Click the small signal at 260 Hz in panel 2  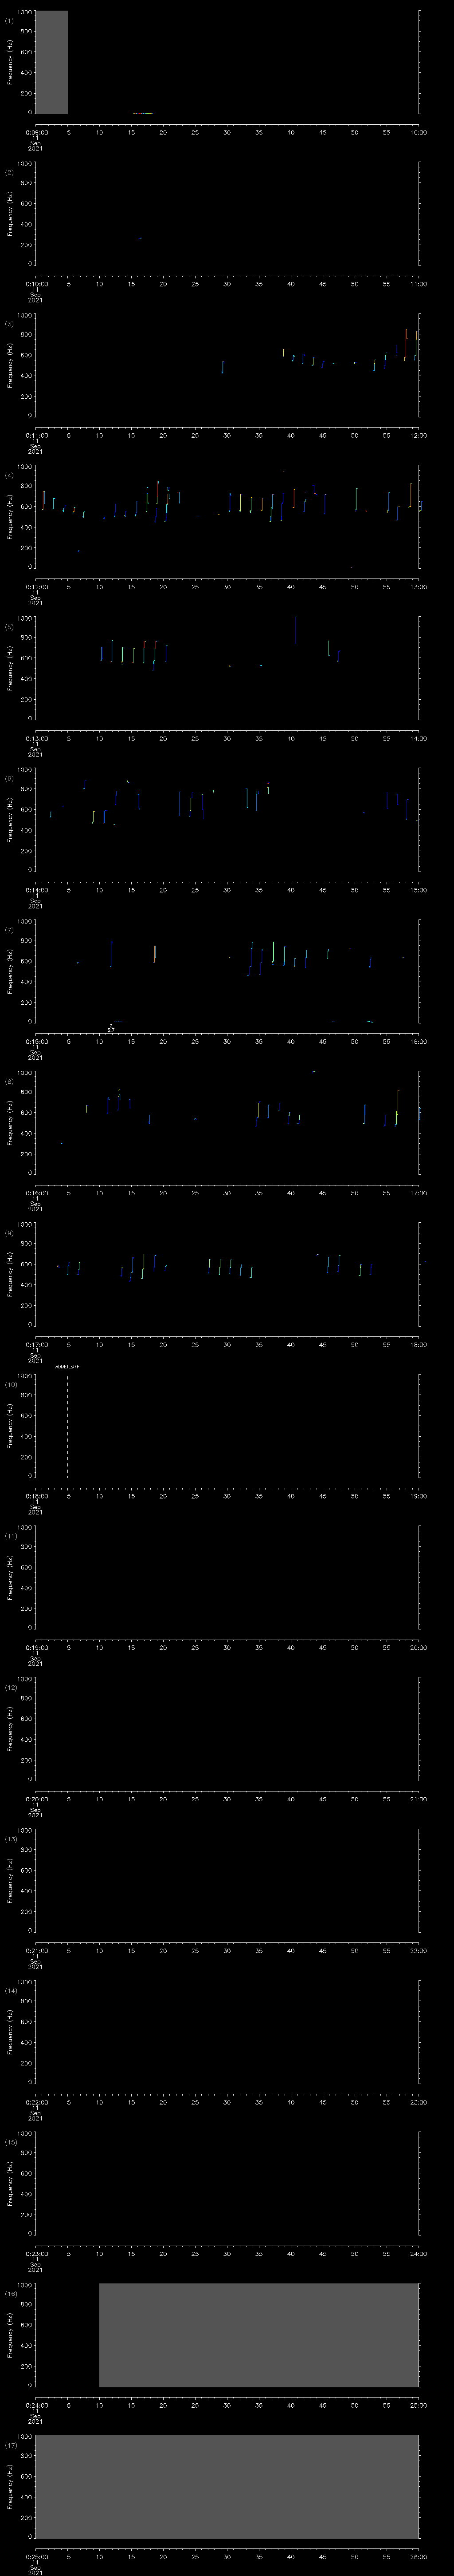pyautogui.click(x=140, y=238)
